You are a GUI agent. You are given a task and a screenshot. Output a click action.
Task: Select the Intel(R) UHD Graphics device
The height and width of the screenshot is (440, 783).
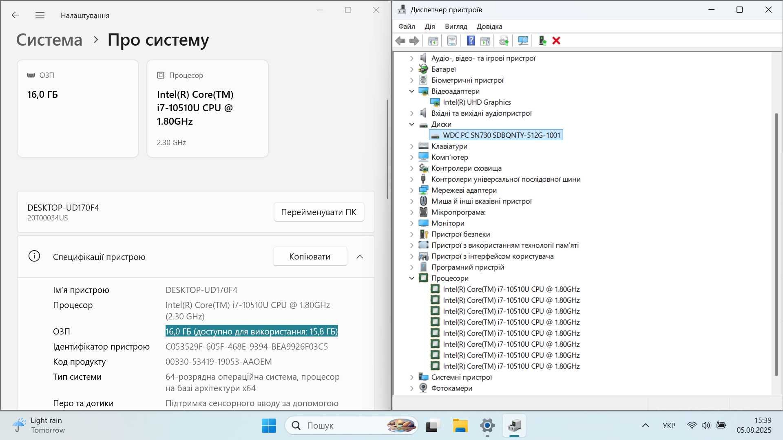click(476, 102)
